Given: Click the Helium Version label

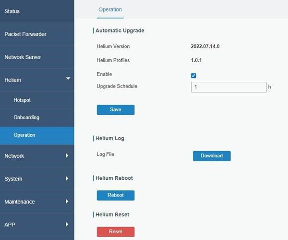Looking at the screenshot, I should pos(113,46).
